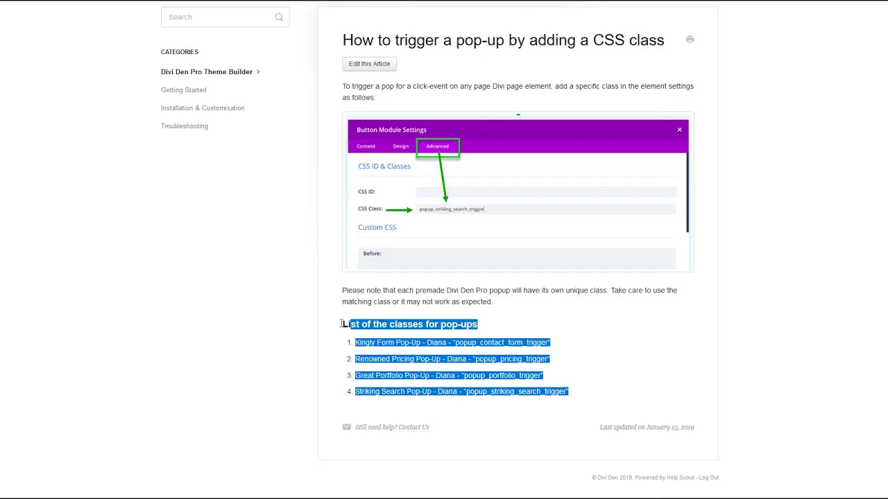This screenshot has height=499, width=888.
Task: Click the Edit this Article button
Action: click(x=369, y=64)
